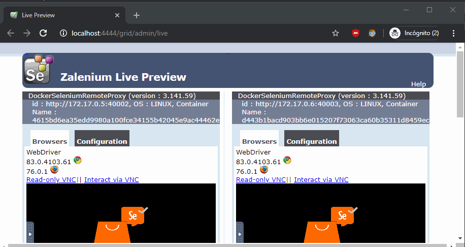465x247 pixels.
Task: Open a new browser tab
Action: pyautogui.click(x=137, y=15)
